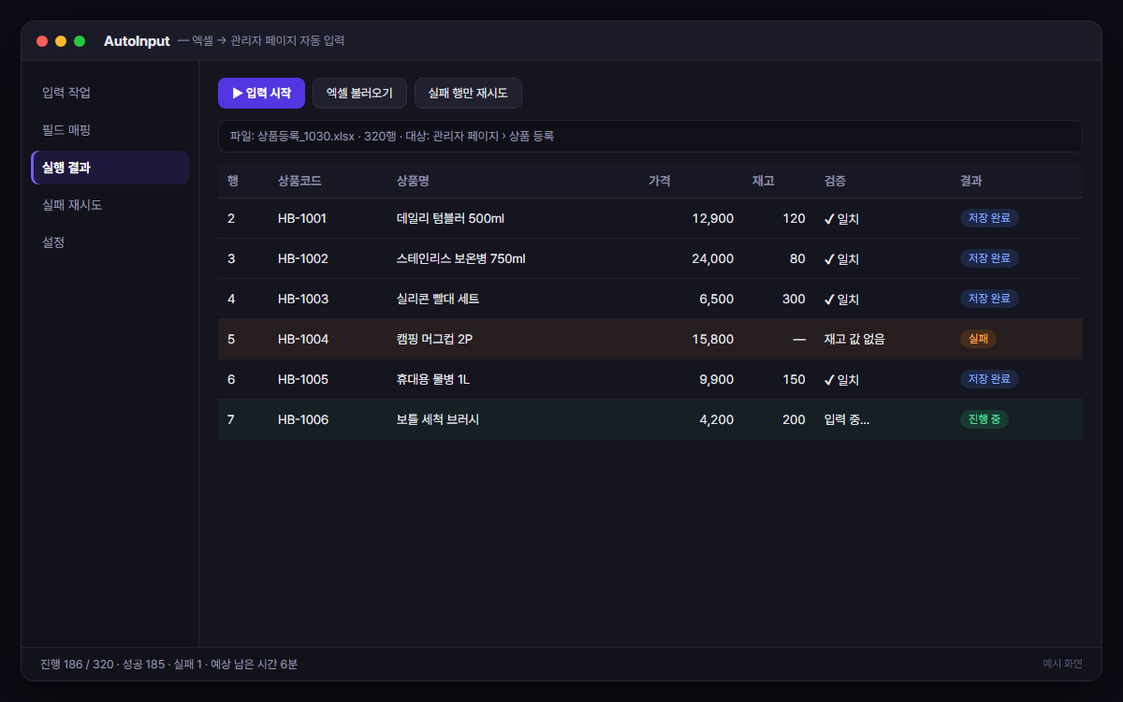Click the progress status 진행 186 / 320
Screen dimensions: 1123x702
click(x=77, y=664)
